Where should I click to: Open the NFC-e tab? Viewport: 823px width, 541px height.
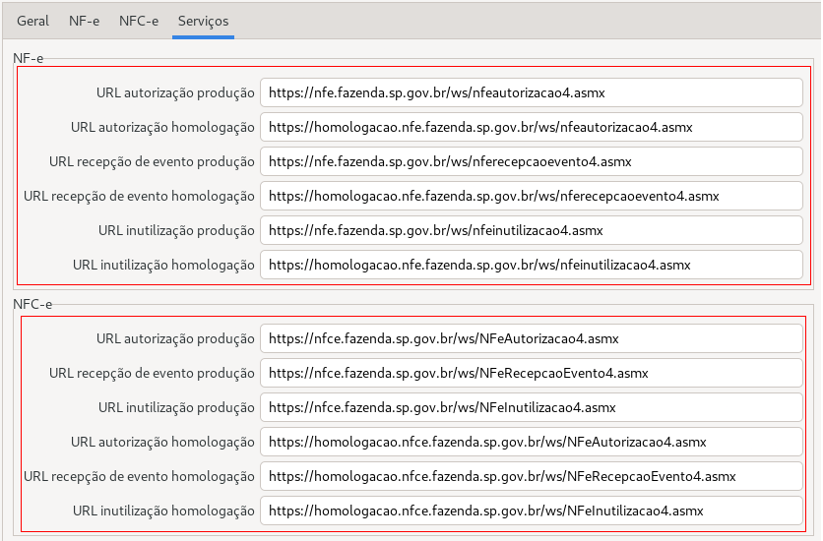coord(138,20)
